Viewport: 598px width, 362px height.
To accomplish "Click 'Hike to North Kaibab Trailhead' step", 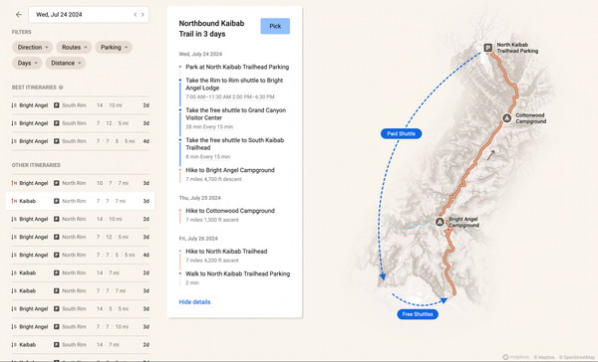I will point(226,252).
